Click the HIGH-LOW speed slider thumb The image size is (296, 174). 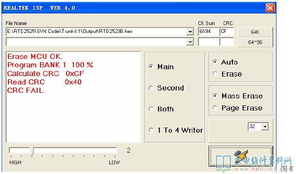pos(32,151)
